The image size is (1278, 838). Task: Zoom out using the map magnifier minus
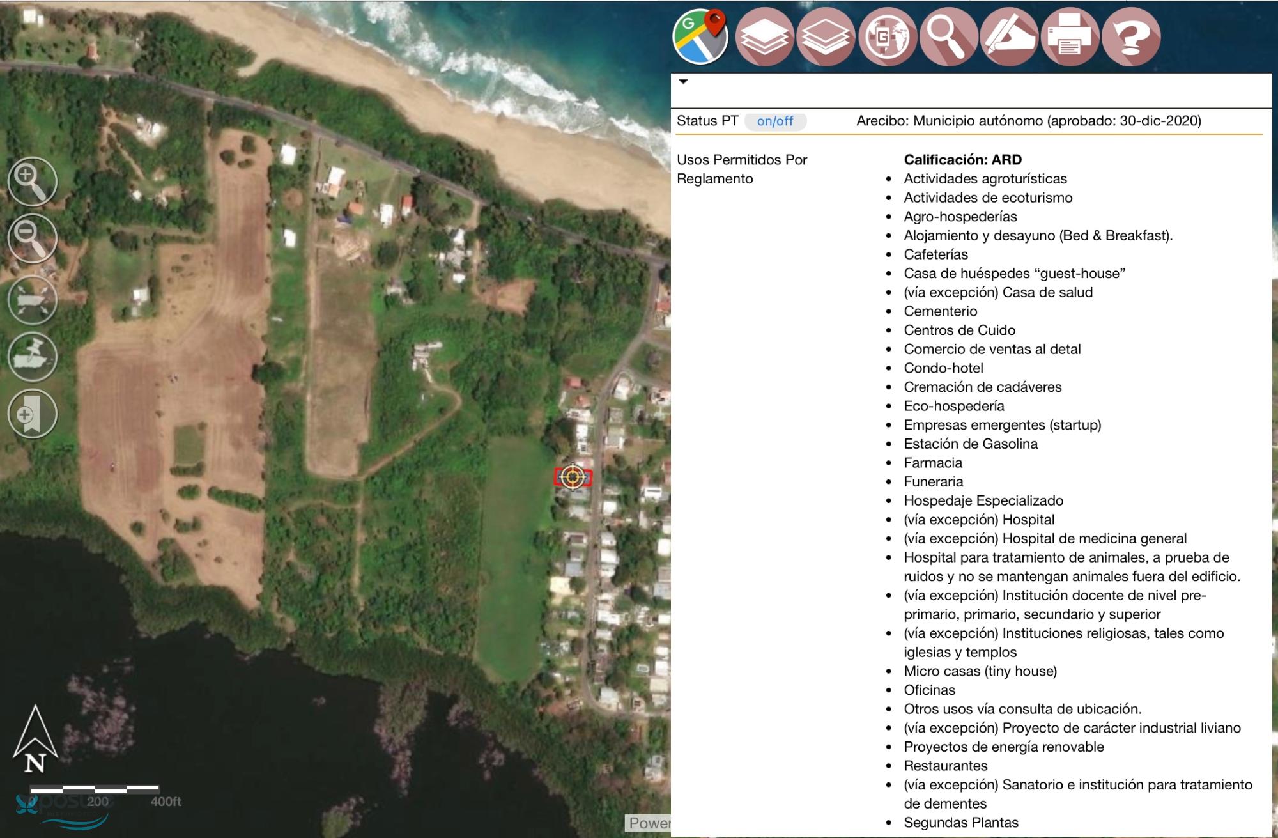(x=33, y=238)
